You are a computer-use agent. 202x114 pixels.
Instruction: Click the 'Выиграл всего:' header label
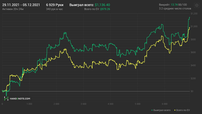point(82,5)
